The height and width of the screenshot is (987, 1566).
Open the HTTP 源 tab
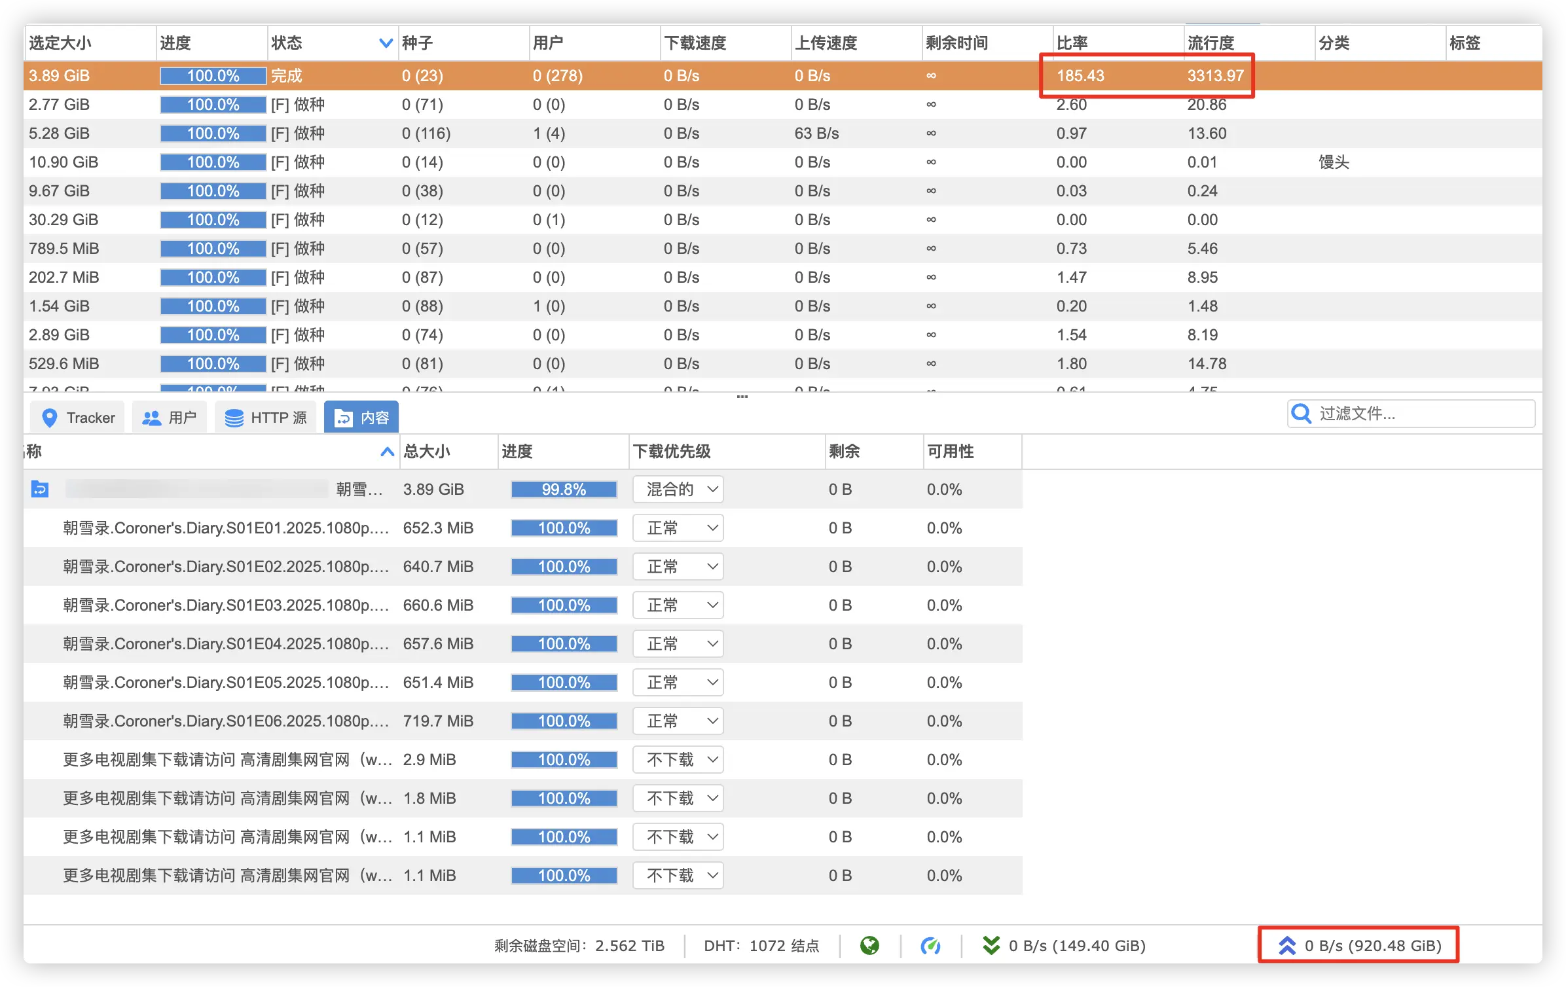[x=265, y=418]
